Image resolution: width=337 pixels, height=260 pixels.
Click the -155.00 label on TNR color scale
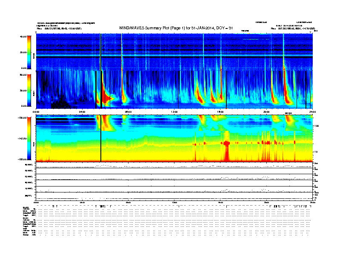(x=22, y=159)
